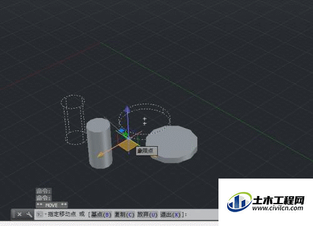
Task: Choose the 退出(X) command option
Action: point(170,214)
